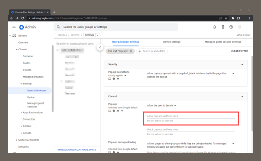Click Manage Organizational Units link
This screenshot has height=161, width=261.
click(77, 150)
